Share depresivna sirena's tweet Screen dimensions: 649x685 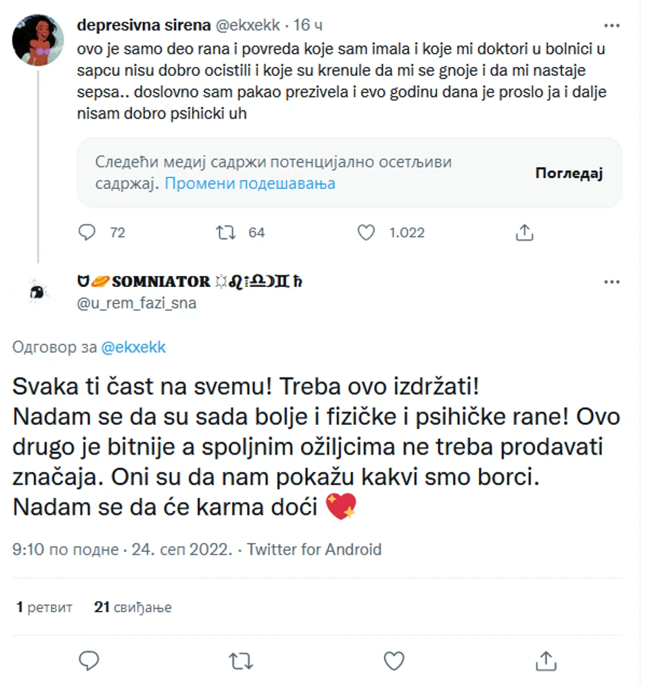[525, 232]
